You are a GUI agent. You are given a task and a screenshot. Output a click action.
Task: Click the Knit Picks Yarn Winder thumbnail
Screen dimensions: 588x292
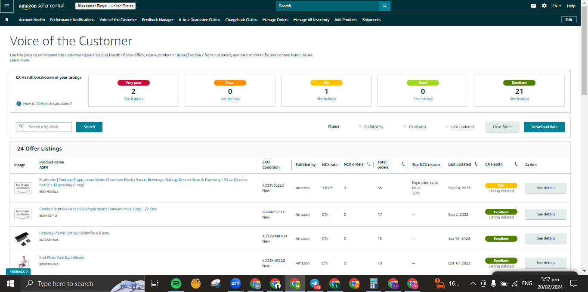click(23, 262)
